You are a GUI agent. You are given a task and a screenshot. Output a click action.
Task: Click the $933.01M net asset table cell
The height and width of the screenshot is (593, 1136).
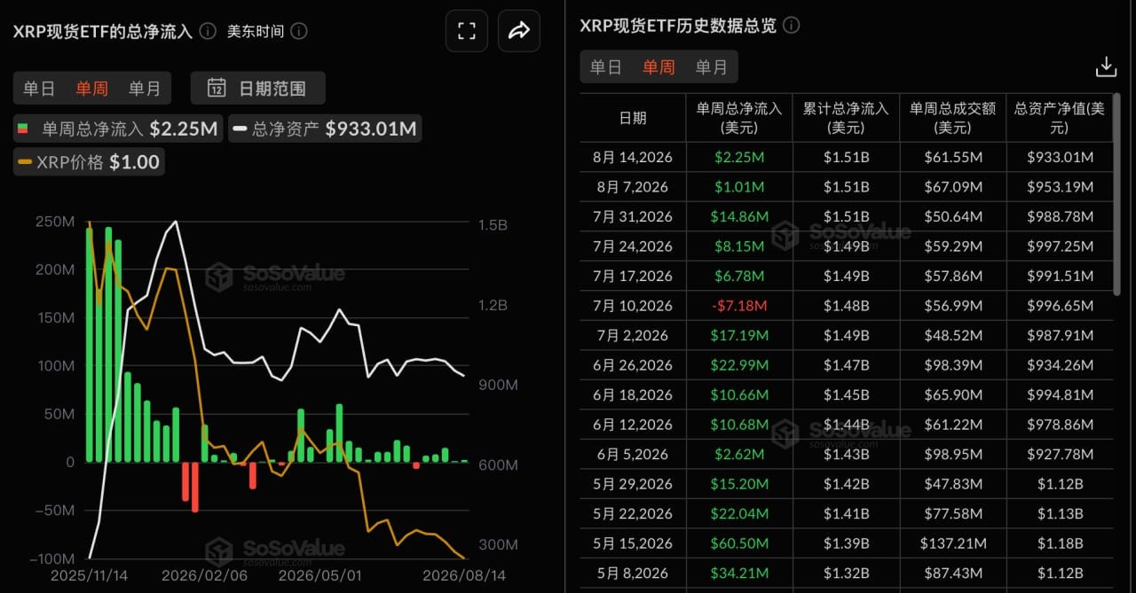click(x=1059, y=157)
